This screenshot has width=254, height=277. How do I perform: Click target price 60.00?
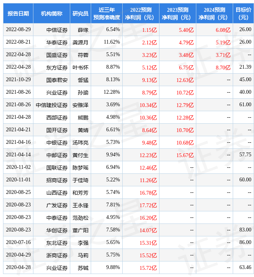[x=245, y=179]
